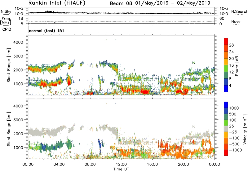Click the "-25" velocity colorbar label
Screen dimensions: 248x171
[x=233, y=132]
